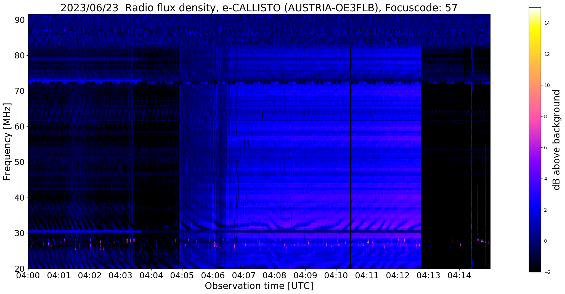Click the 04:02 time tick label
Image resolution: width=565 pixels, height=294 pixels.
click(x=90, y=275)
